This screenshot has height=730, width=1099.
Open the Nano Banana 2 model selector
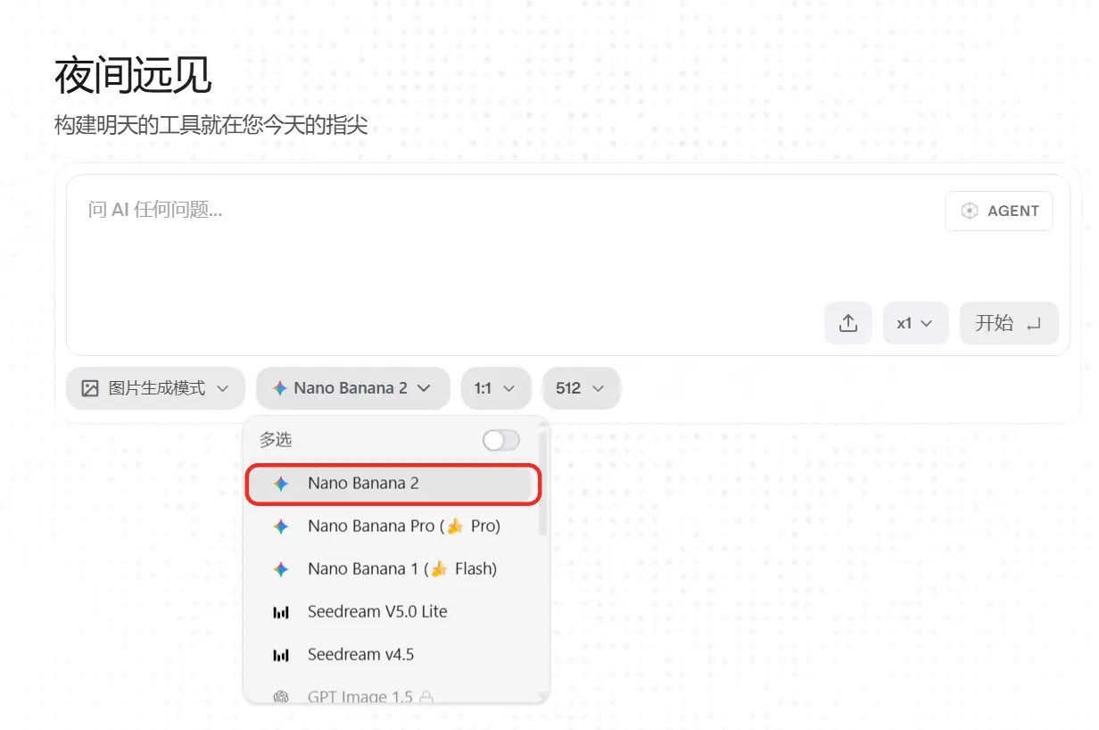point(352,387)
